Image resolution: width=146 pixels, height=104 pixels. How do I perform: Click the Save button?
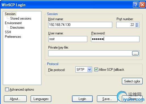tap(107, 99)
